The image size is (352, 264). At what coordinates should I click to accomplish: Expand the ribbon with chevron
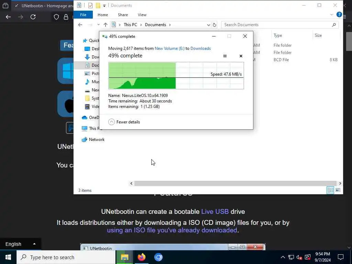point(332,15)
